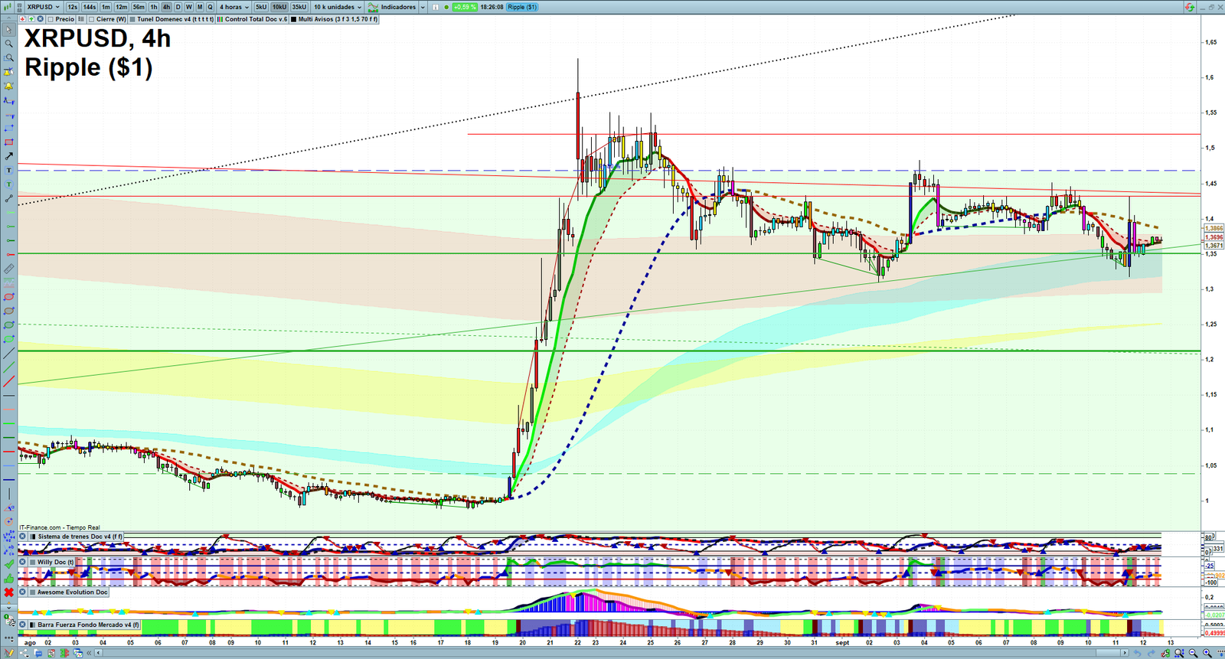This screenshot has width=1225, height=659.
Task: Click the price settings list icon beside Precio
Action: tap(81, 19)
